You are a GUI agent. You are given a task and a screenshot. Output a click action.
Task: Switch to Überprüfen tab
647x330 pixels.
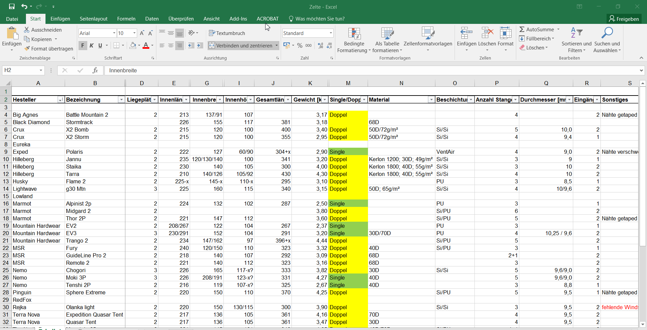tap(181, 19)
